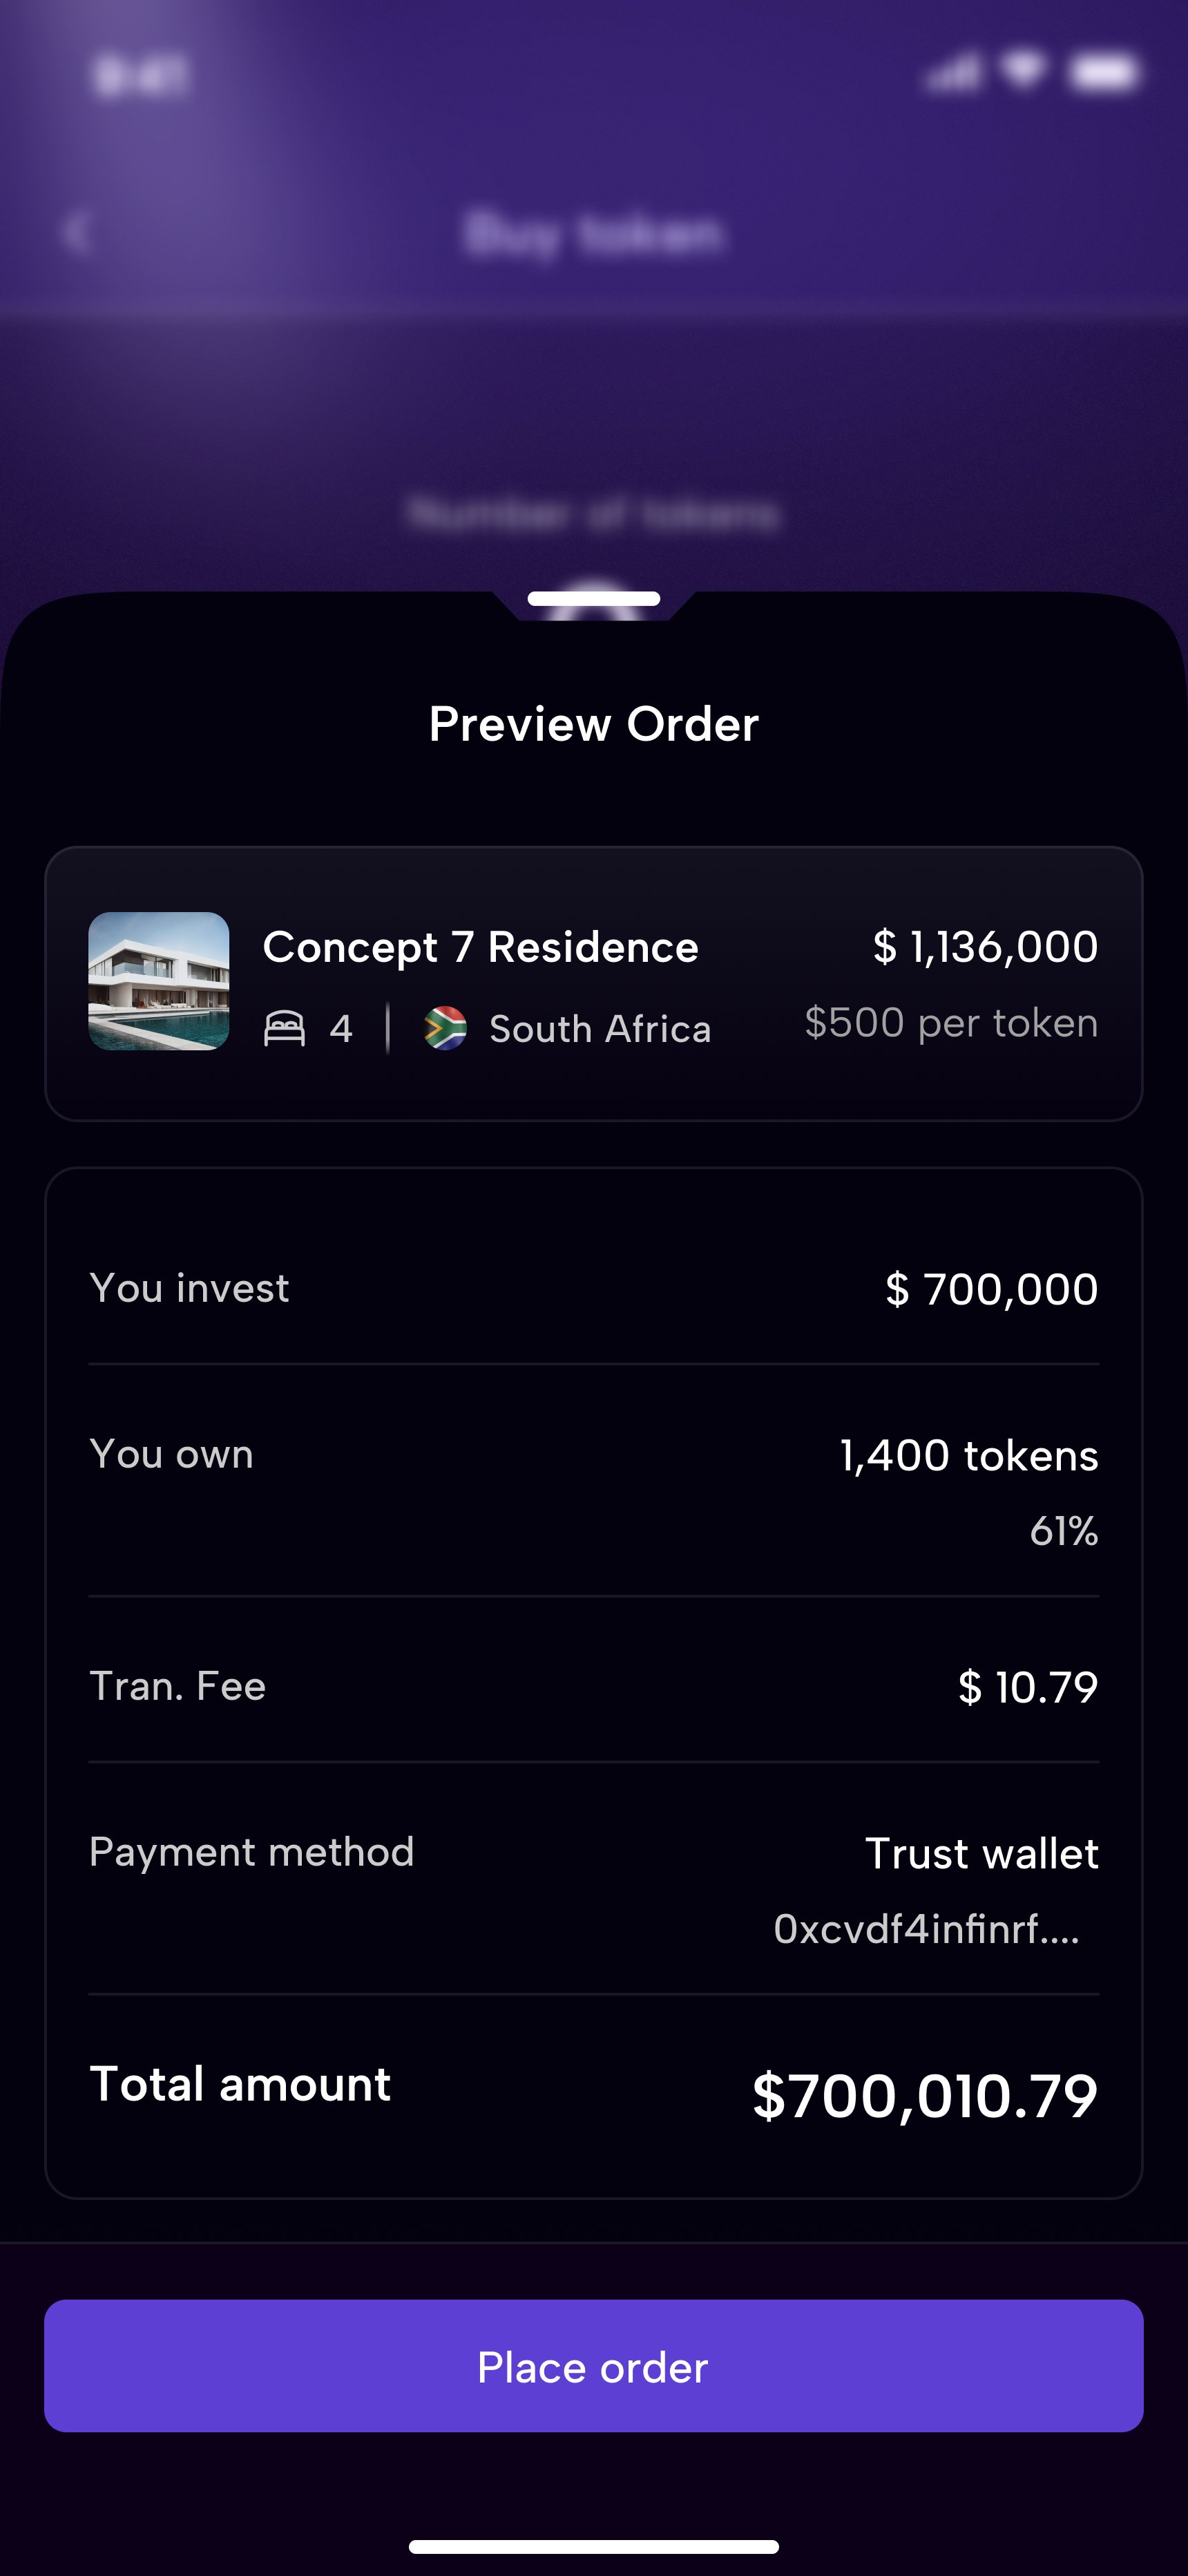Tap the wallet address 0xcvdf4infinrf
The height and width of the screenshot is (2576, 1188).
pos(926,1929)
